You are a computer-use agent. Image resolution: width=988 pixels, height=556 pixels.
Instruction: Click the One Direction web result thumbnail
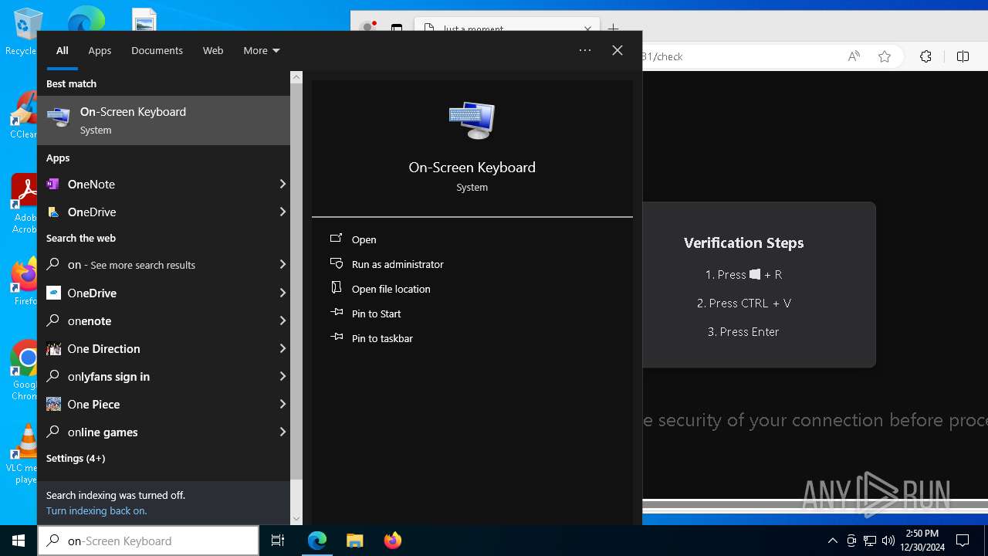click(53, 348)
